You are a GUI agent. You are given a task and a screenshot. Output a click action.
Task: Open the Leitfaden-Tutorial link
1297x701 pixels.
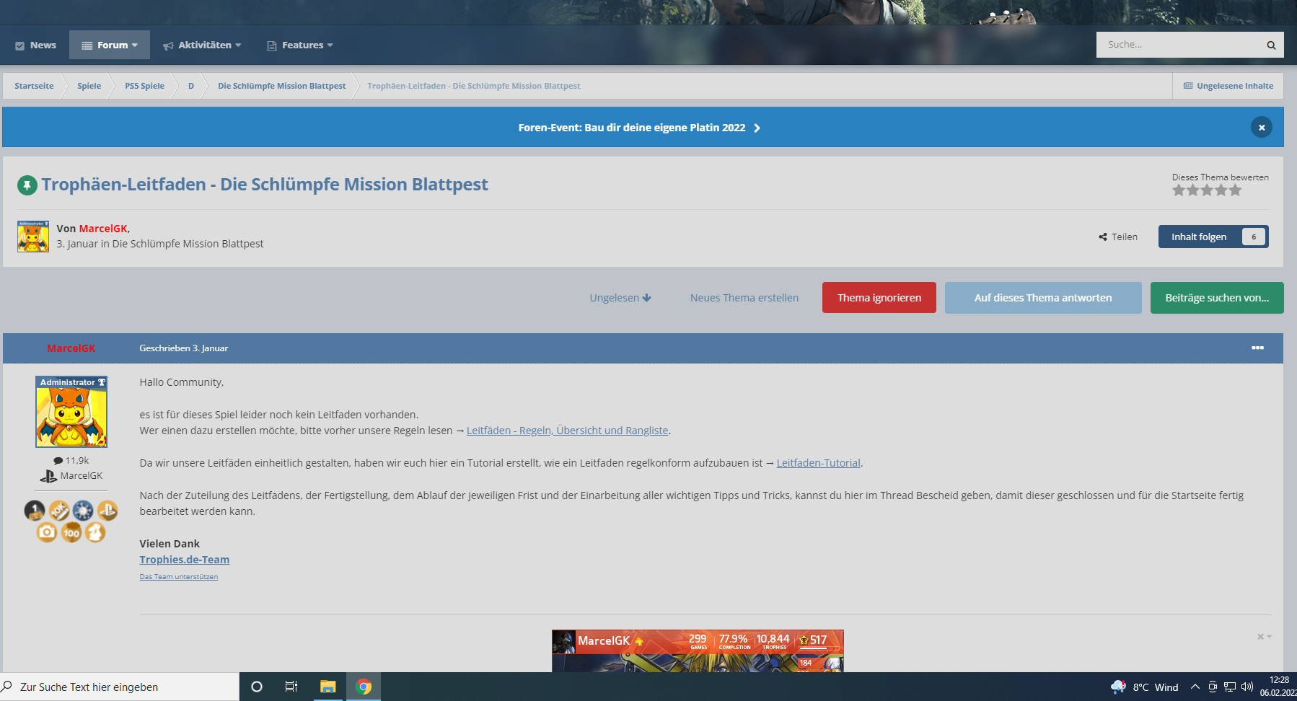(818, 463)
